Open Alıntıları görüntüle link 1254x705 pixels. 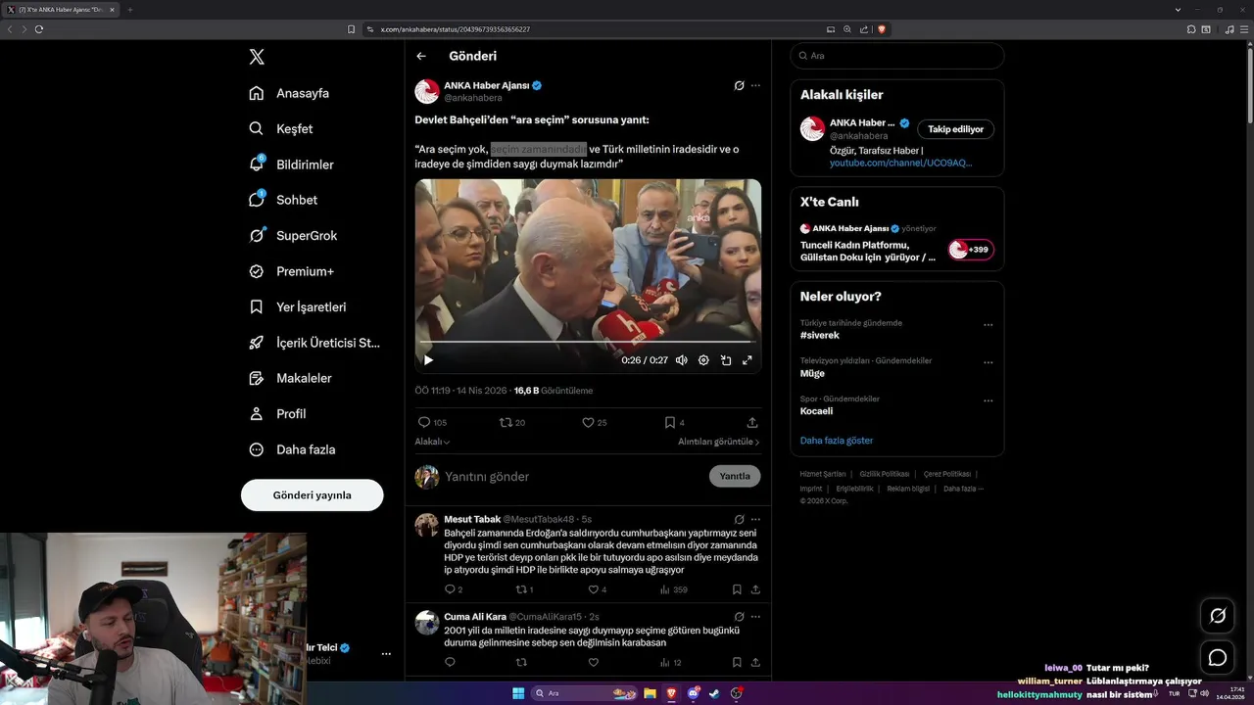point(719,442)
